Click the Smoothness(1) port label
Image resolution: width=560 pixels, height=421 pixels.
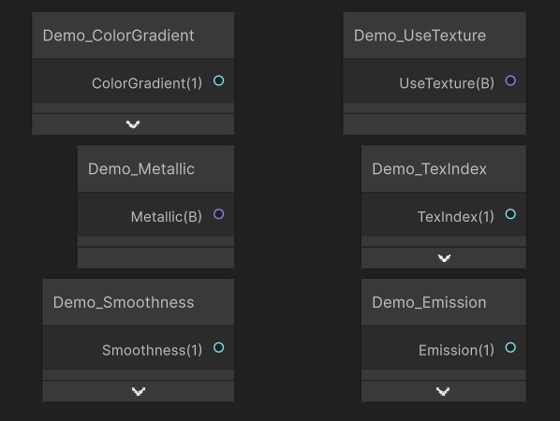[152, 350]
